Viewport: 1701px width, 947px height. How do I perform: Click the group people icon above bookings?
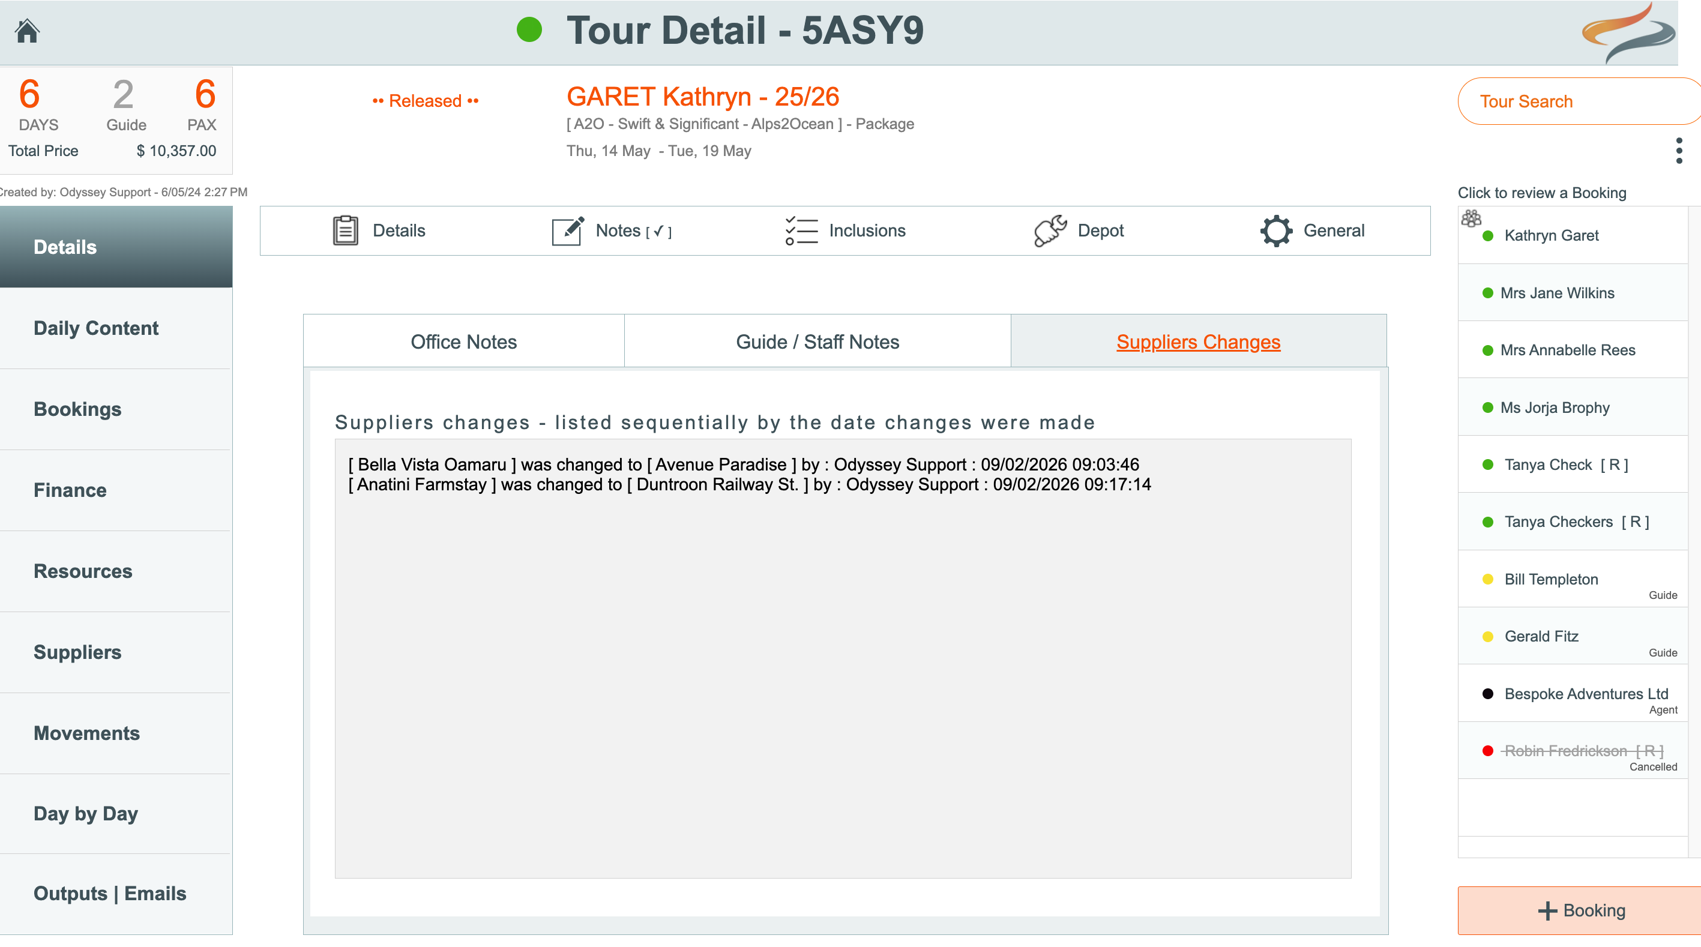click(1471, 218)
